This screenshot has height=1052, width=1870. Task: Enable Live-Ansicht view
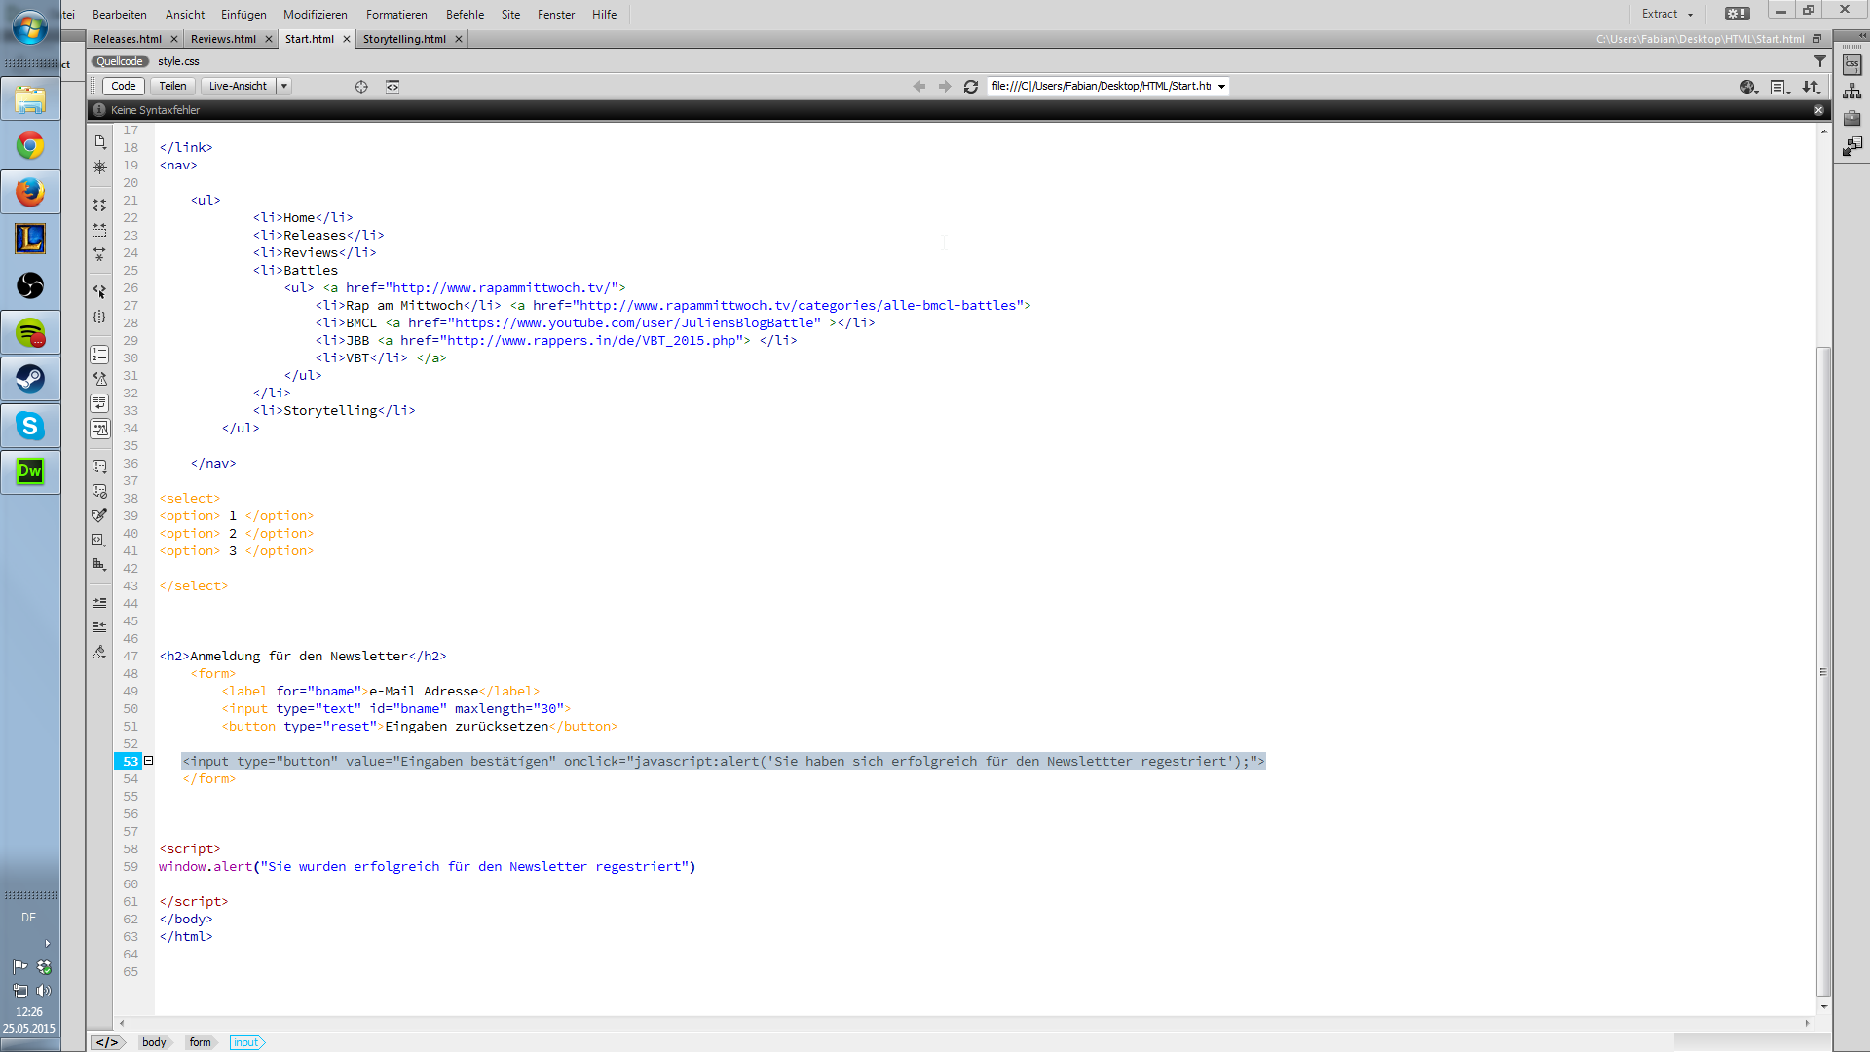point(238,87)
